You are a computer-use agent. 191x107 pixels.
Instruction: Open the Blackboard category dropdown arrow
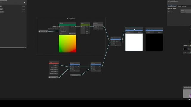[x=25, y=3]
